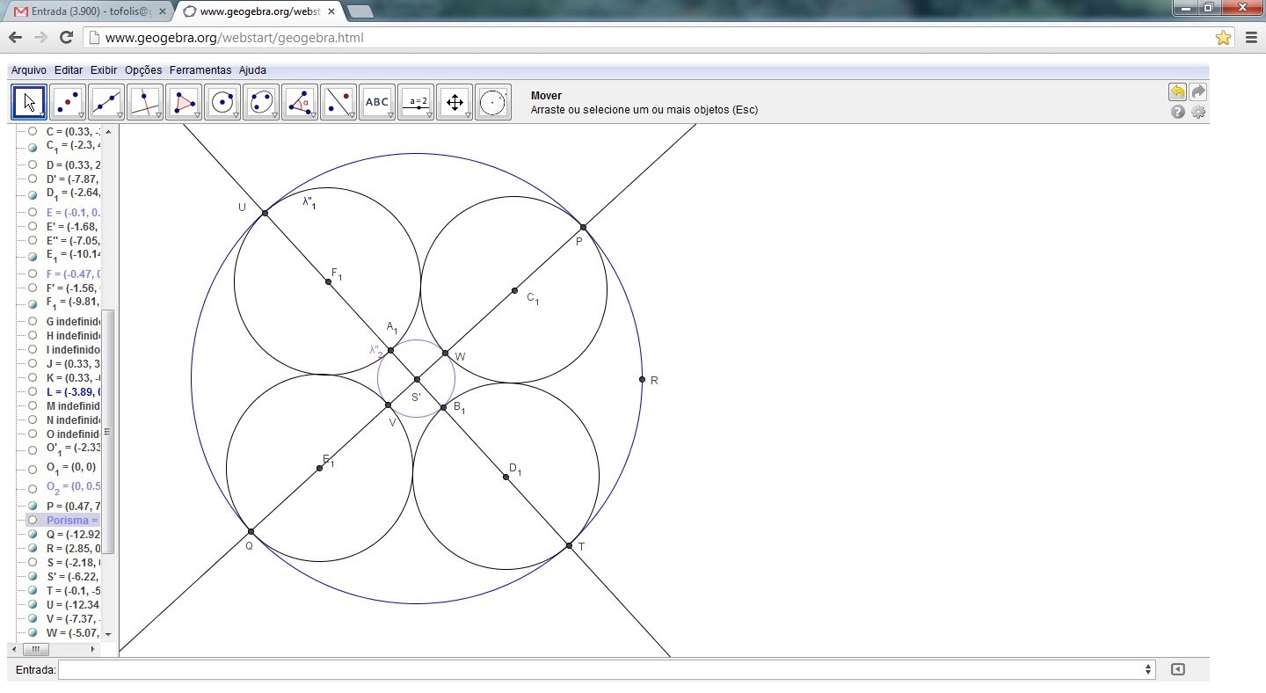Click point S' at the center
The width and height of the screenshot is (1266, 693).
point(417,379)
